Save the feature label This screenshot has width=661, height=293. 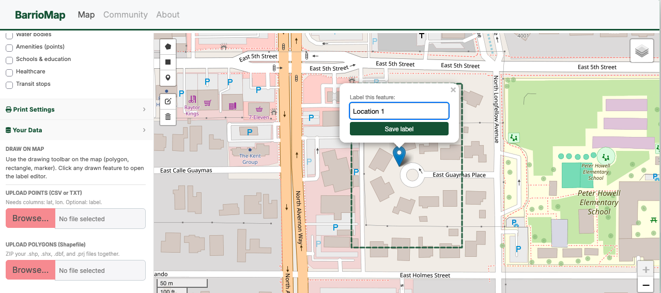tap(399, 129)
